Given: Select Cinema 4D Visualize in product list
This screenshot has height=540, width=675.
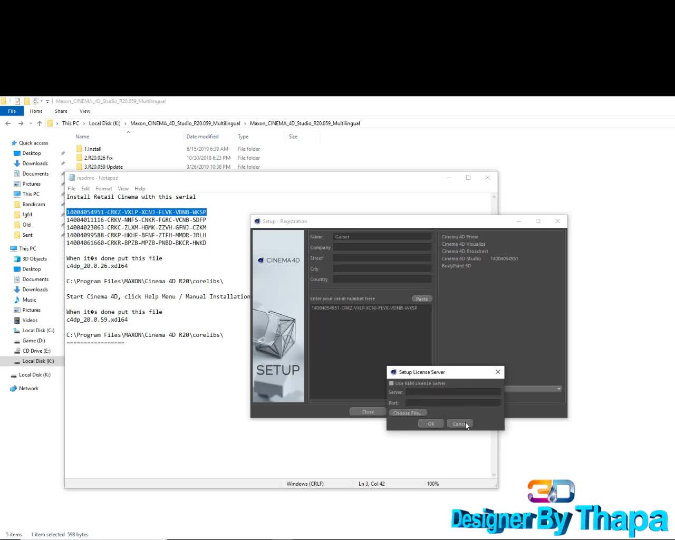Looking at the screenshot, I should click(x=464, y=244).
